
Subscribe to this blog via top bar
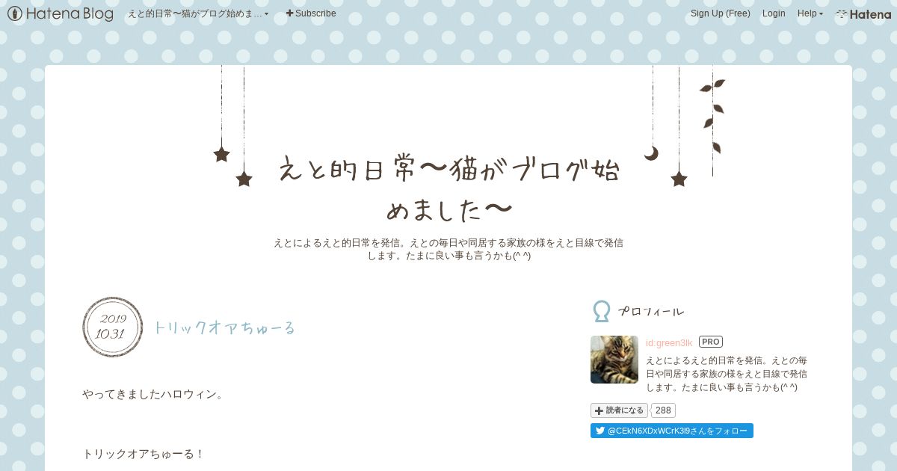pos(311,13)
